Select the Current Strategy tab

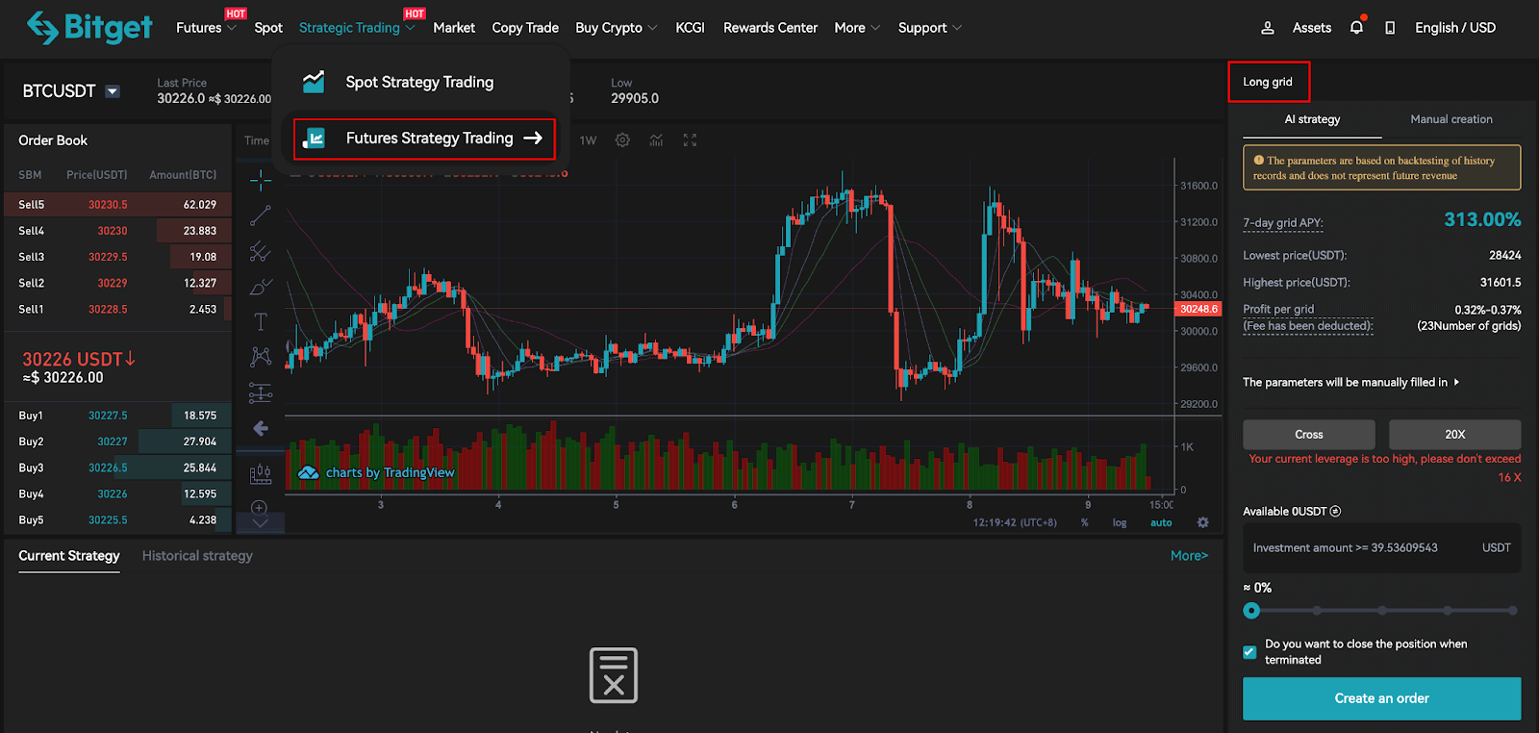point(69,556)
